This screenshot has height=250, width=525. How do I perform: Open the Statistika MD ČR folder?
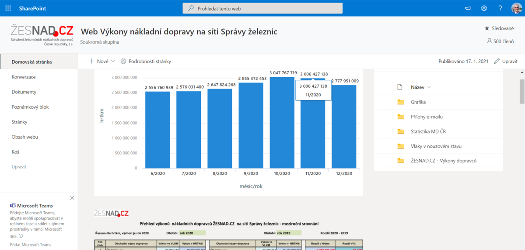[x=428, y=131]
